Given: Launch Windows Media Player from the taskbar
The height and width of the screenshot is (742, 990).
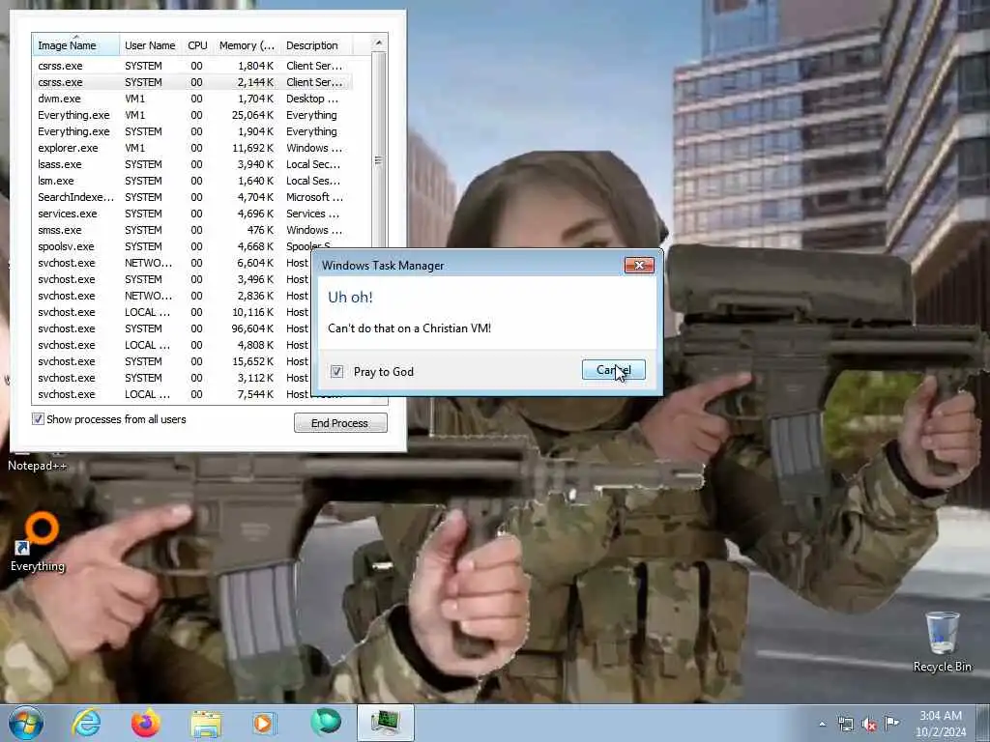Looking at the screenshot, I should [264, 723].
